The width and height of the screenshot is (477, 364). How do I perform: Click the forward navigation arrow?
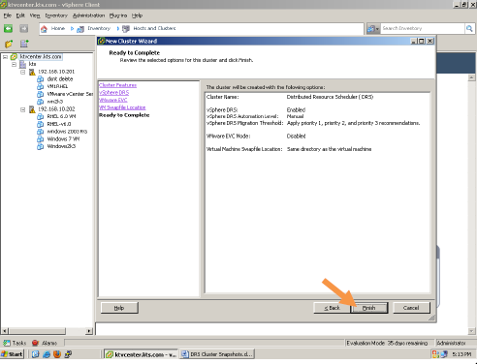(23, 28)
